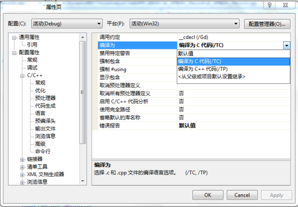Select the 禁用特定警告 property row
Viewport: 298px width, 207px height.
pos(138,53)
